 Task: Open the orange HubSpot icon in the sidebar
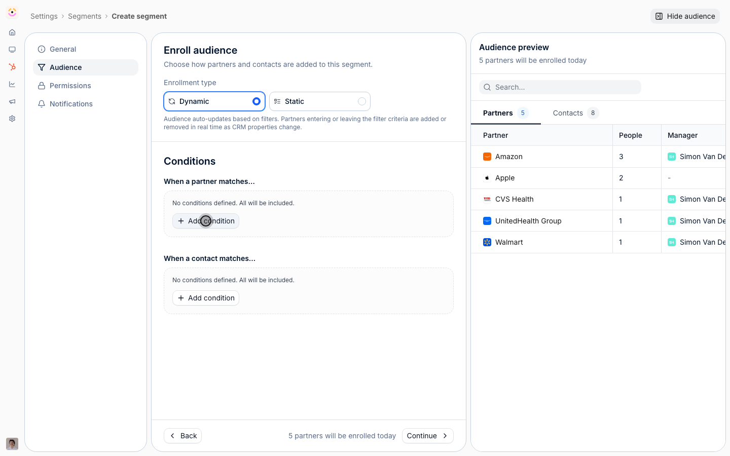click(x=12, y=67)
